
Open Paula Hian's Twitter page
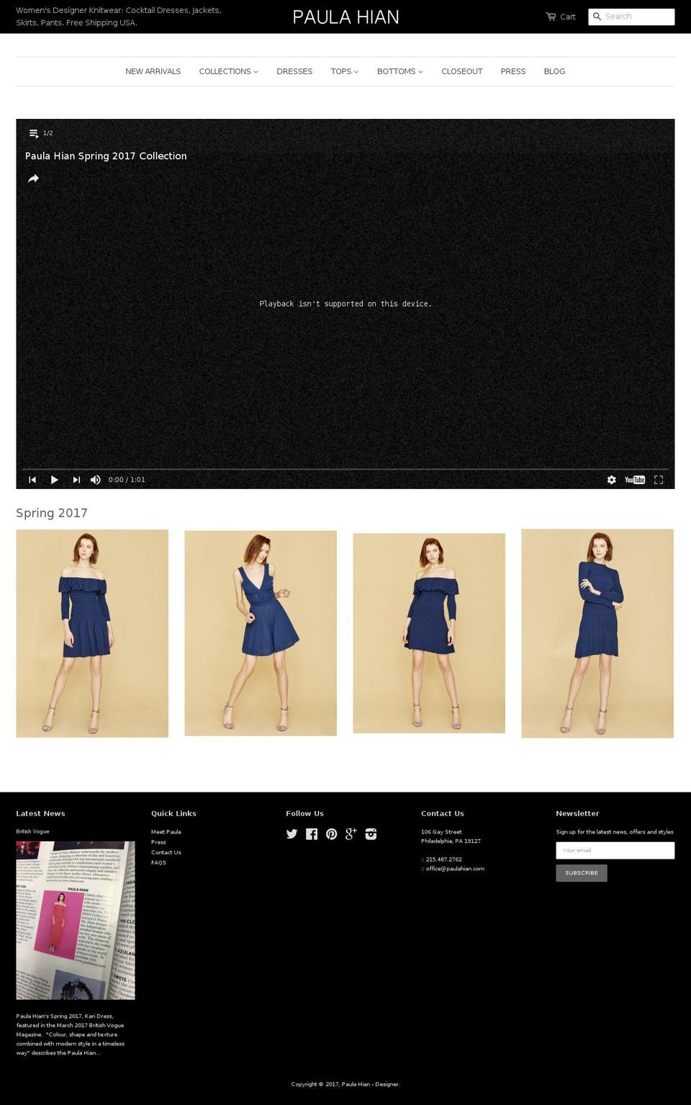click(292, 833)
